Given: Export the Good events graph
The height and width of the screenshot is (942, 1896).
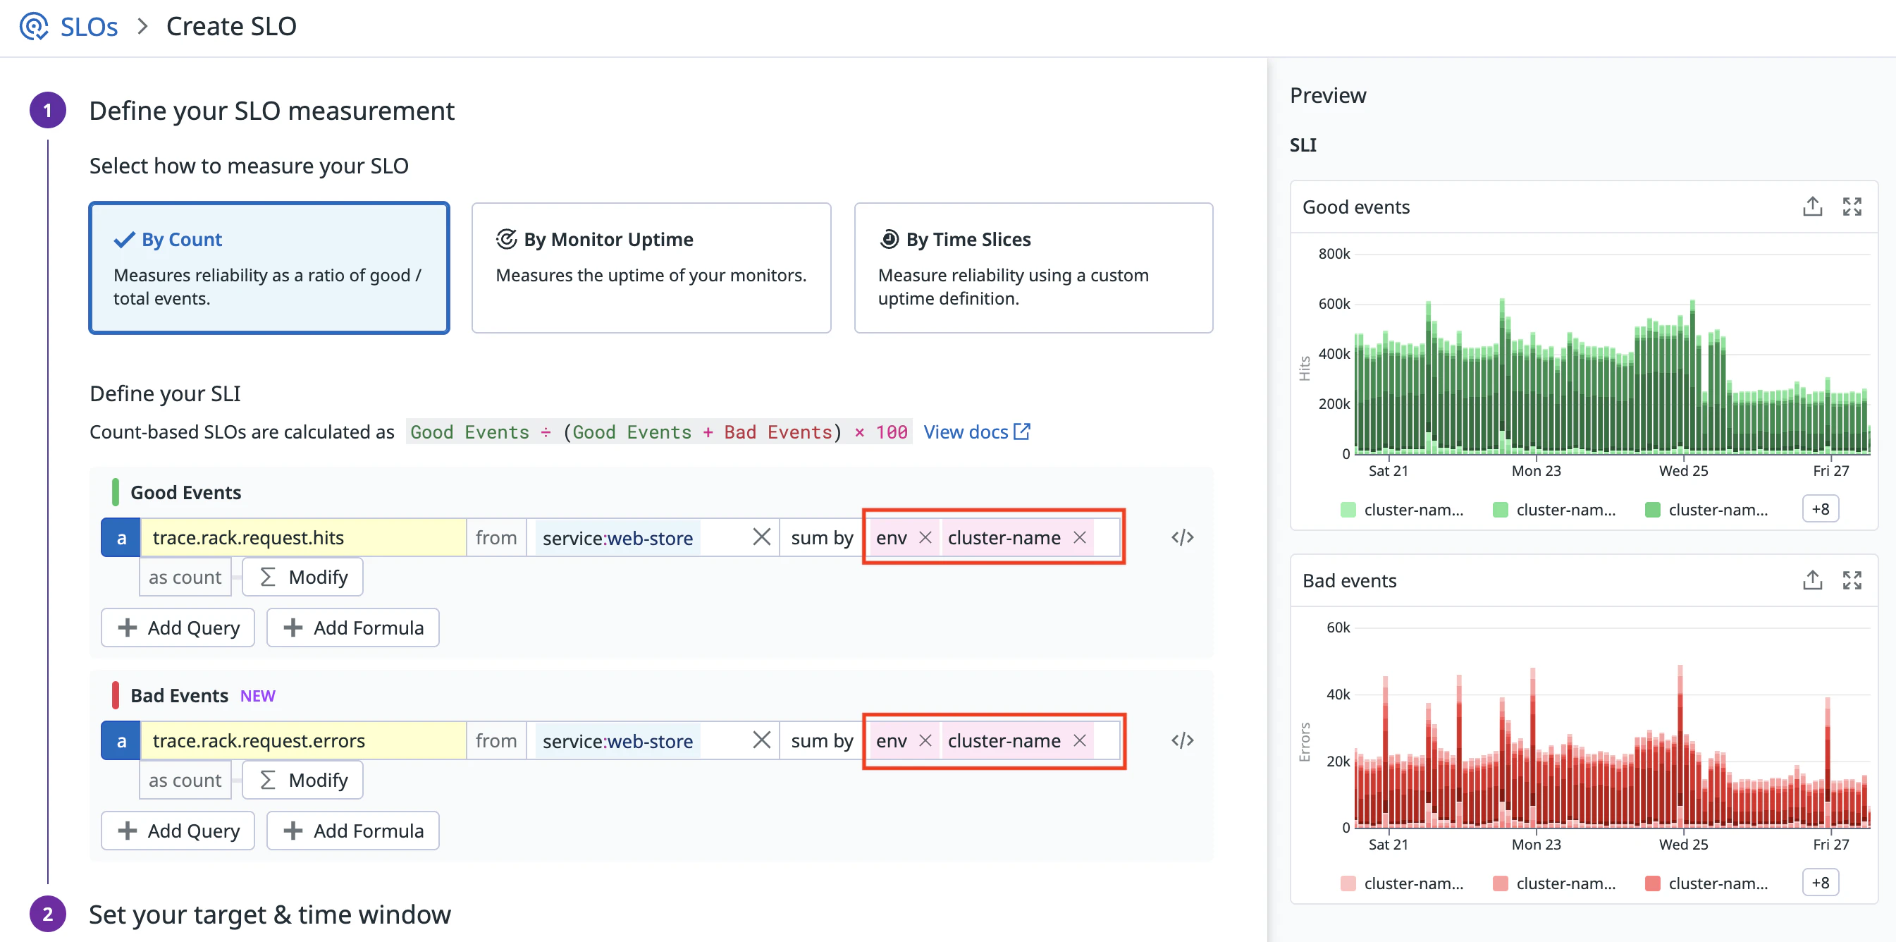Looking at the screenshot, I should pos(1811,207).
